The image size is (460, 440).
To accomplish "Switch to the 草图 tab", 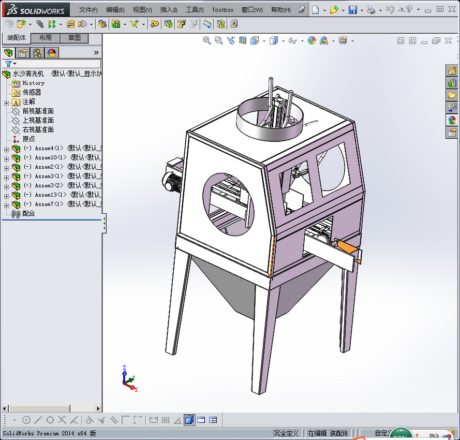I will tap(74, 38).
